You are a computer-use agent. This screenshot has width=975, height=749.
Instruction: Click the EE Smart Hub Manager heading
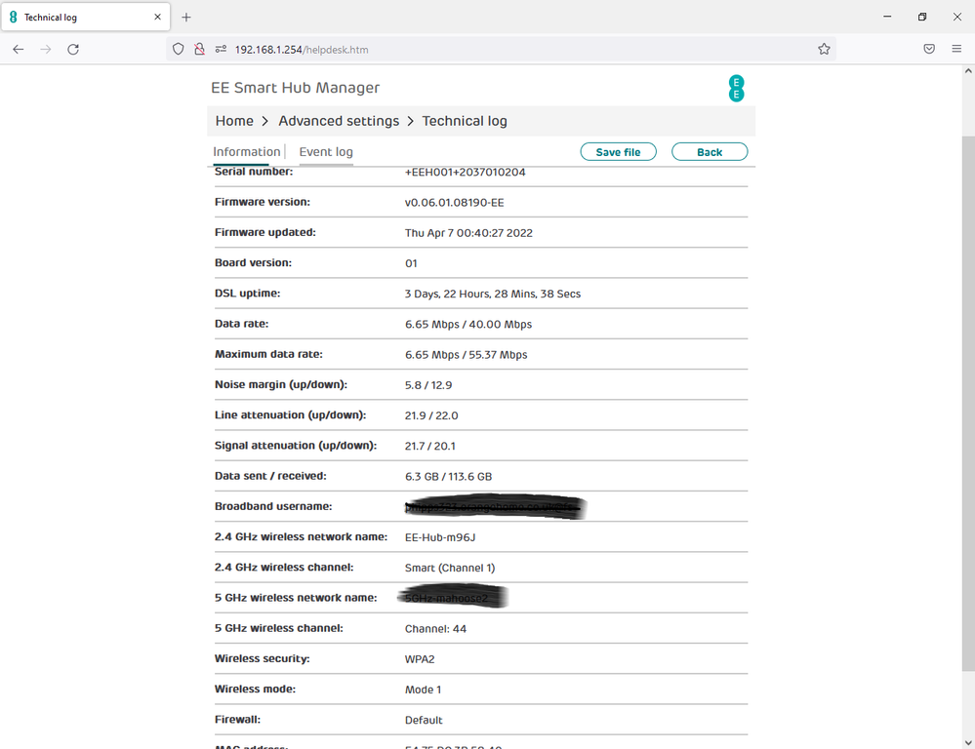click(x=296, y=88)
